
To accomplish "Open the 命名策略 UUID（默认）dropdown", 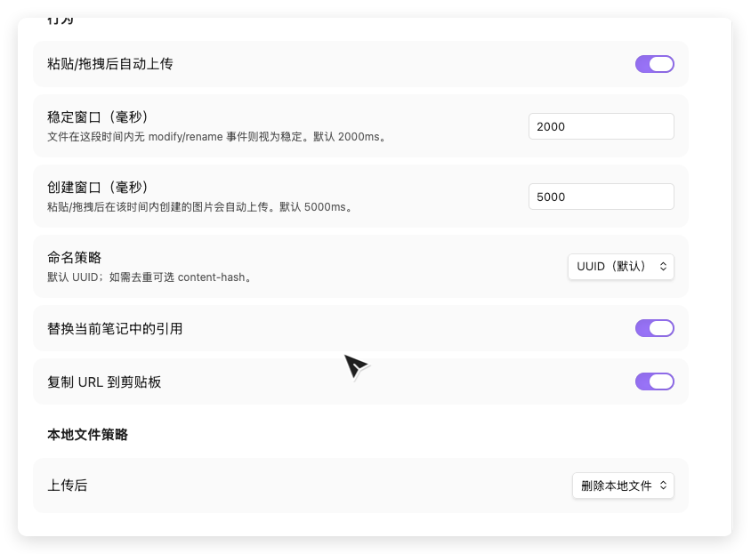I will coord(620,266).
